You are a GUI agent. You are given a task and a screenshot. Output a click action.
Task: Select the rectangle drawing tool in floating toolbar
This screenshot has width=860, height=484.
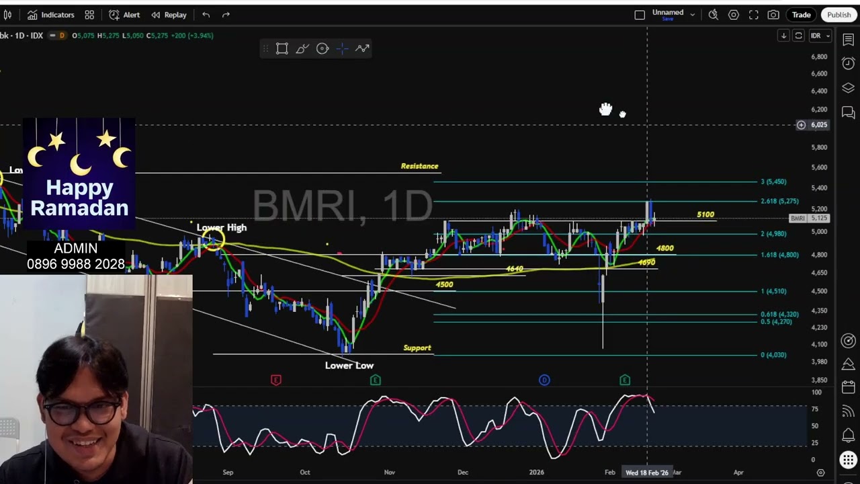point(282,48)
